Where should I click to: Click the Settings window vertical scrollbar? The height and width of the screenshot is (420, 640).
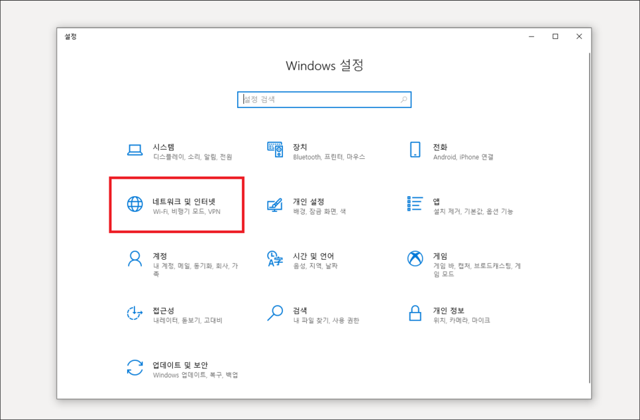click(590, 217)
